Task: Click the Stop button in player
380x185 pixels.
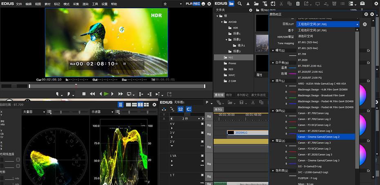Action: 84,94
